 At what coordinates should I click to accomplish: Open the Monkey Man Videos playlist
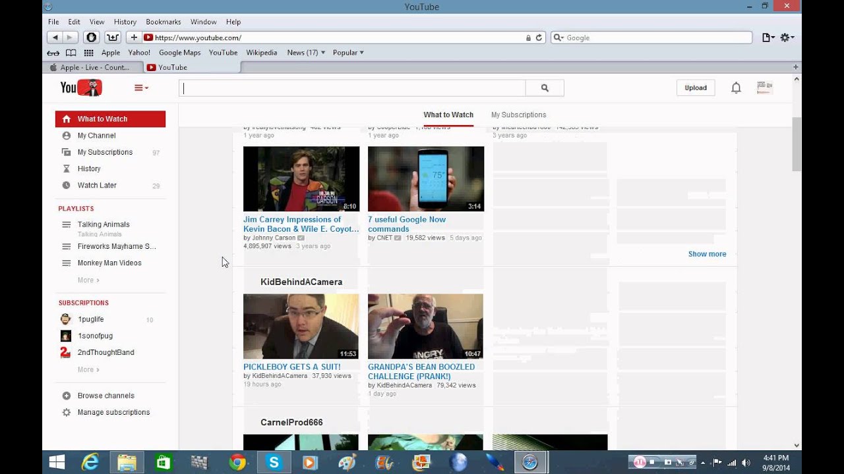tap(110, 263)
